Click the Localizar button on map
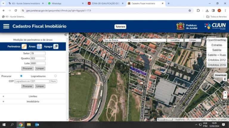 point(175,40)
